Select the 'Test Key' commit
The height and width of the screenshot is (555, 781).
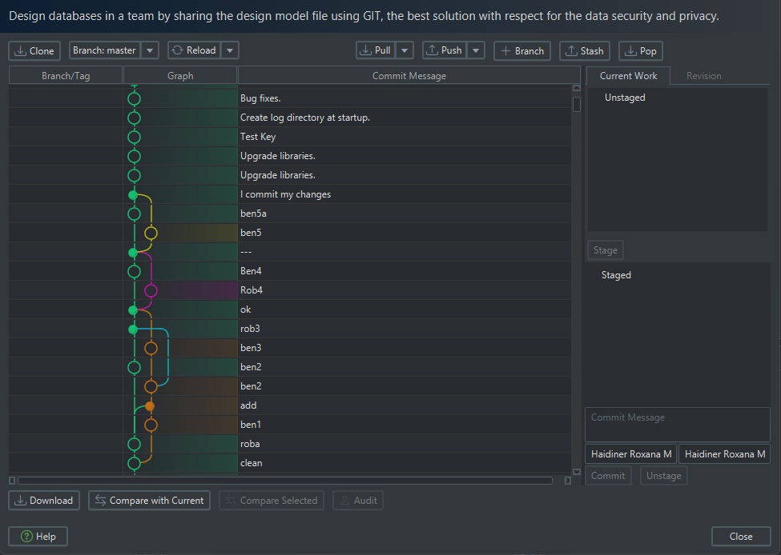pos(290,137)
